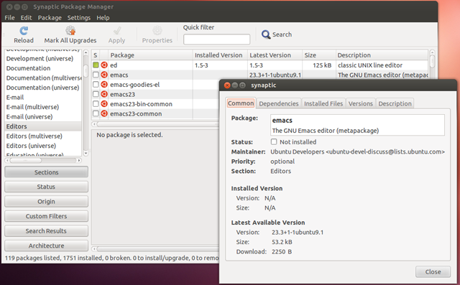Click the Reload toolbar icon
460x285 pixels.
(24, 31)
